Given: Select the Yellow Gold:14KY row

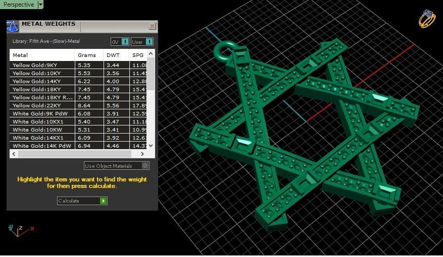Looking at the screenshot, I should point(78,82).
